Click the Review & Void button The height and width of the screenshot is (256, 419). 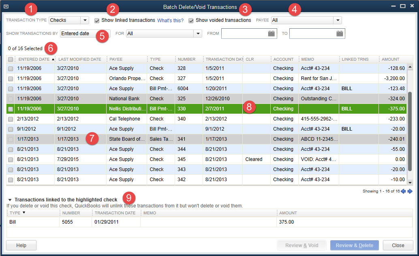point(302,245)
